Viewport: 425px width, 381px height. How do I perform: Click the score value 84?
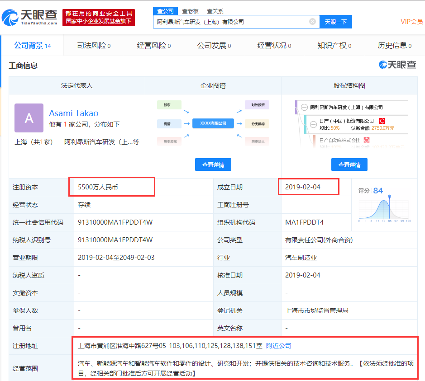(x=378, y=191)
